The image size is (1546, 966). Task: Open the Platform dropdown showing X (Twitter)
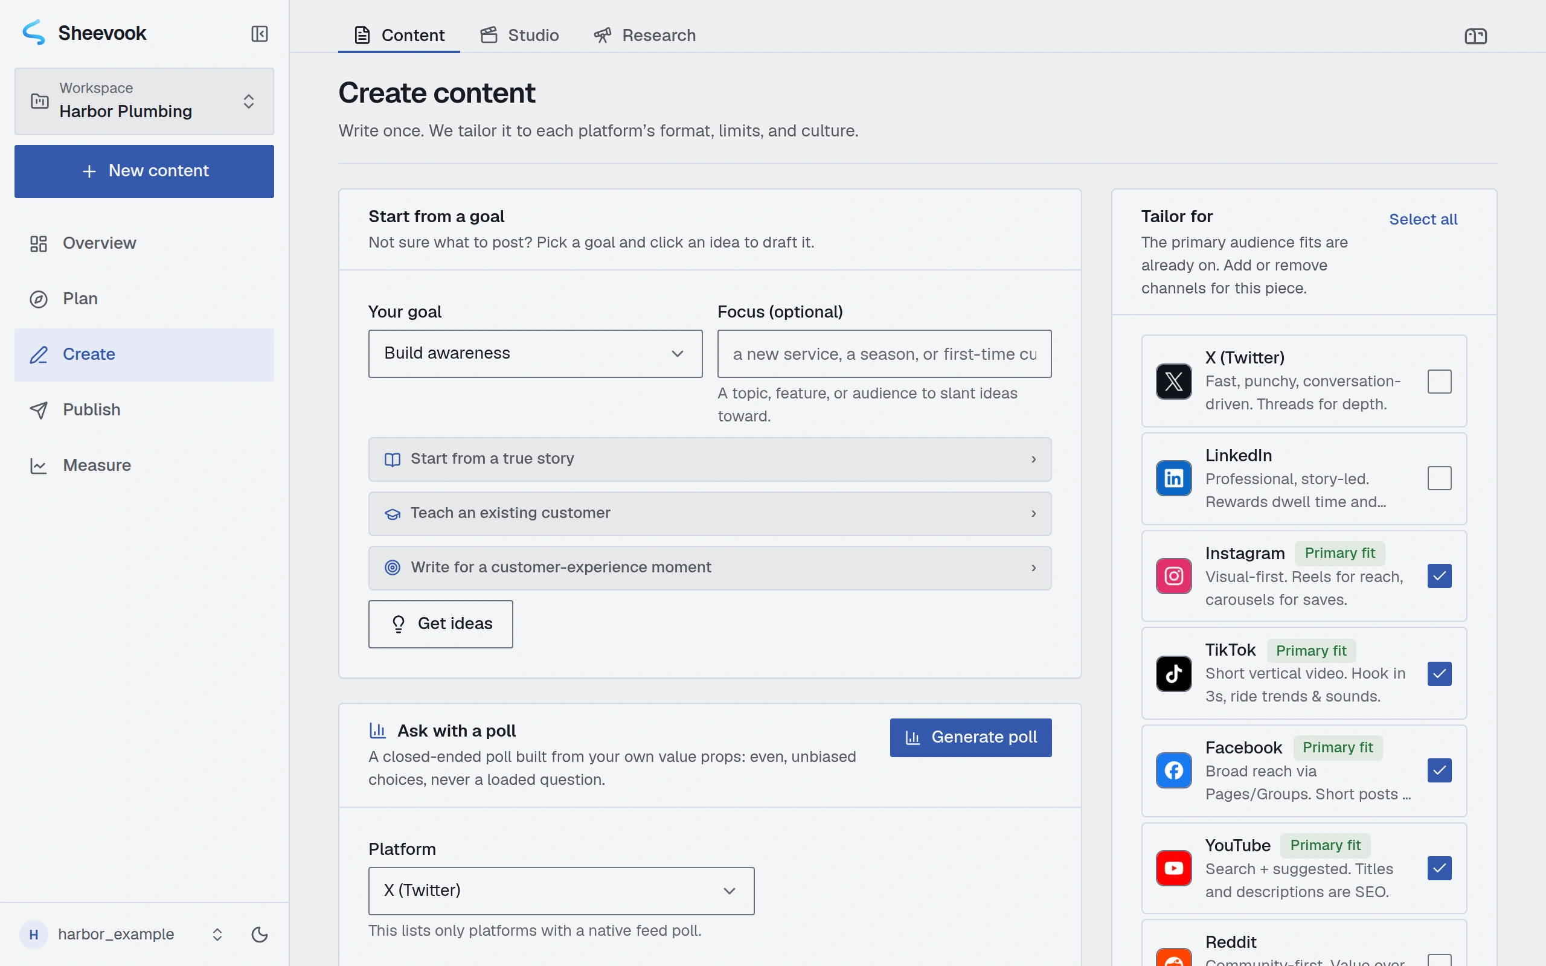(x=561, y=891)
